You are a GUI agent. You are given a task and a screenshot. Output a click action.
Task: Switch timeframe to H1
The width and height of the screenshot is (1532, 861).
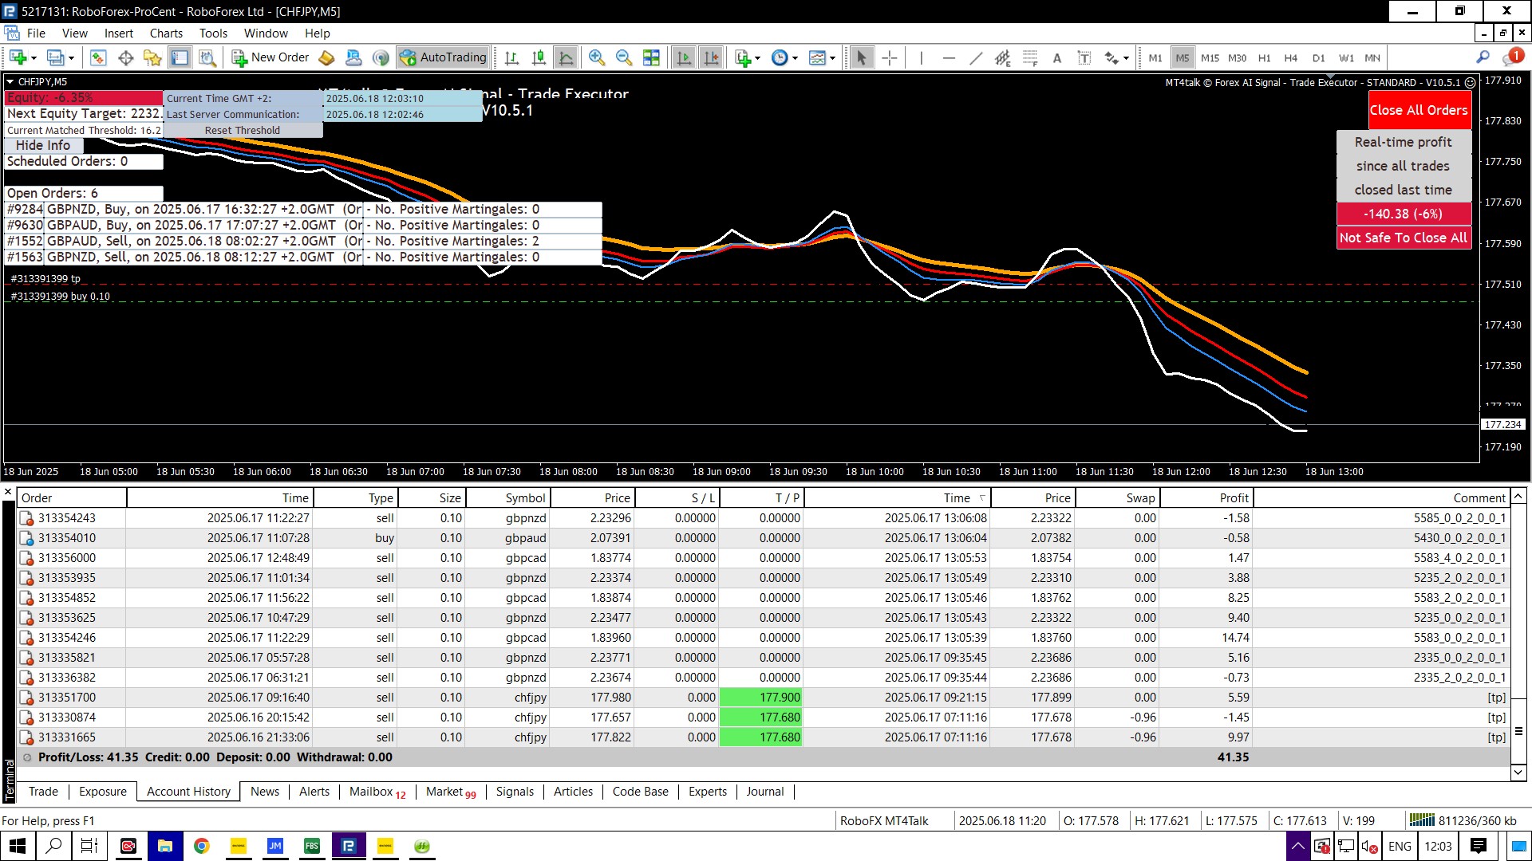click(x=1264, y=57)
